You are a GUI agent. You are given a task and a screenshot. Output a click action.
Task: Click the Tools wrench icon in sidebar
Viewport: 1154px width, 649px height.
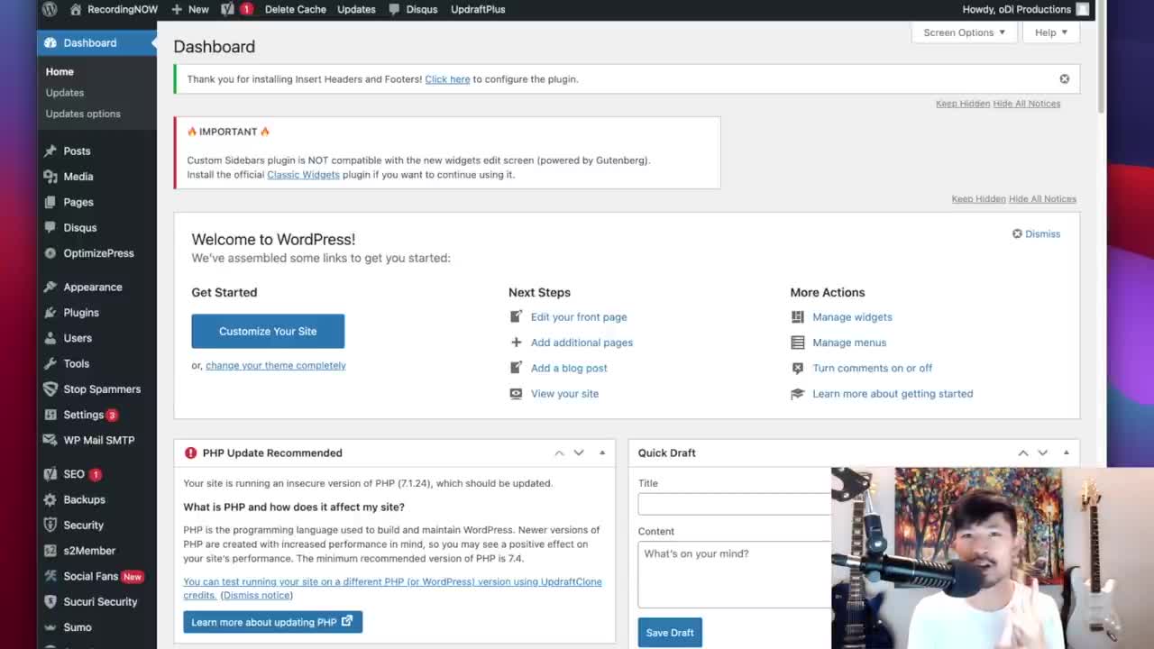[50, 363]
